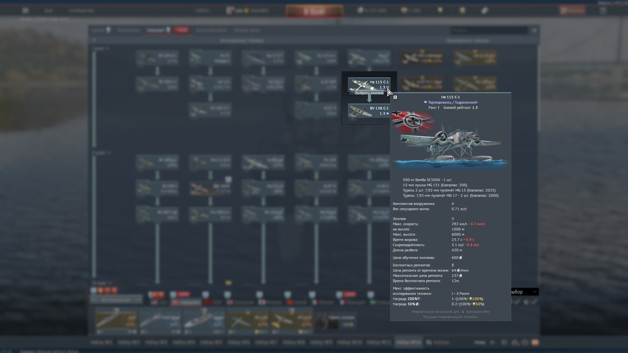Select the USA flag in nations bar
628x353 pixels.
154,302
